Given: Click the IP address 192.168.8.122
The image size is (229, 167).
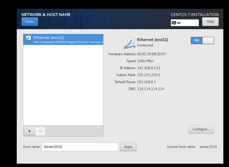Looking at the screenshot, I should click(x=148, y=68).
